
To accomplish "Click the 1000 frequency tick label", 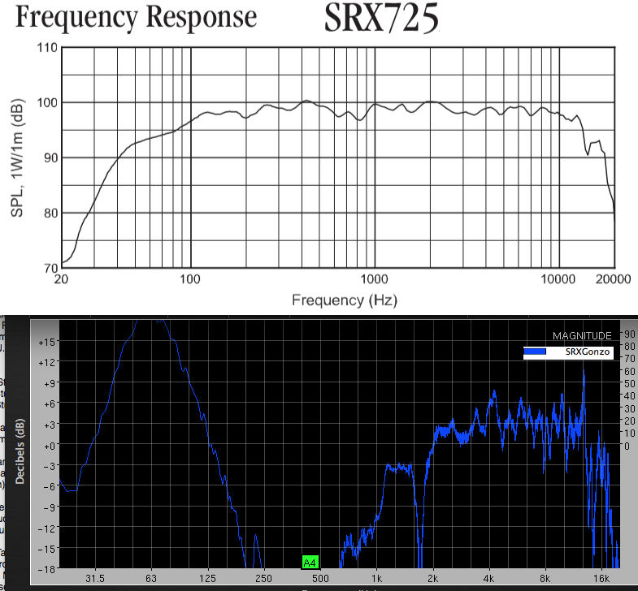I will click(375, 278).
